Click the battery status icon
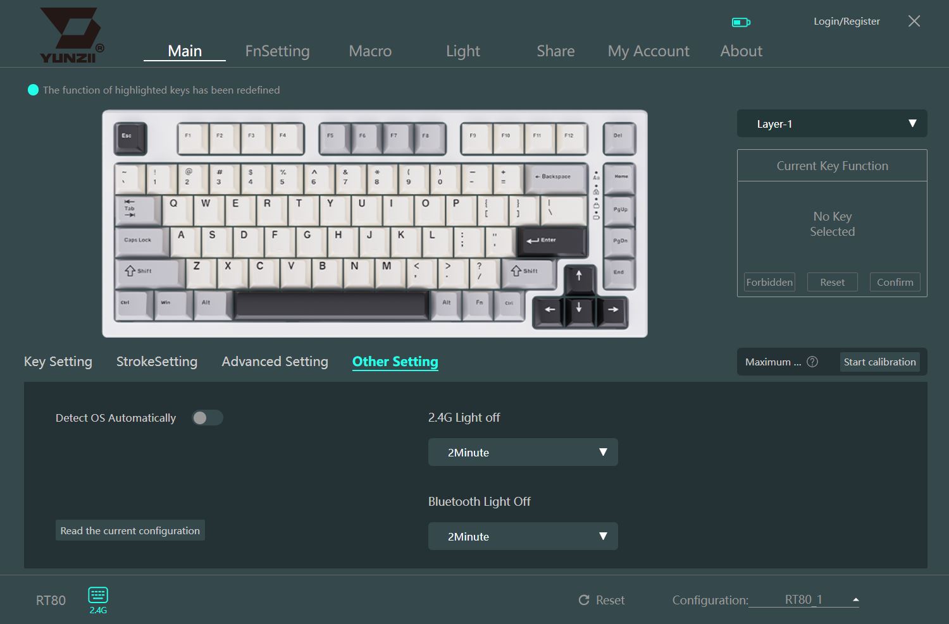 point(741,22)
